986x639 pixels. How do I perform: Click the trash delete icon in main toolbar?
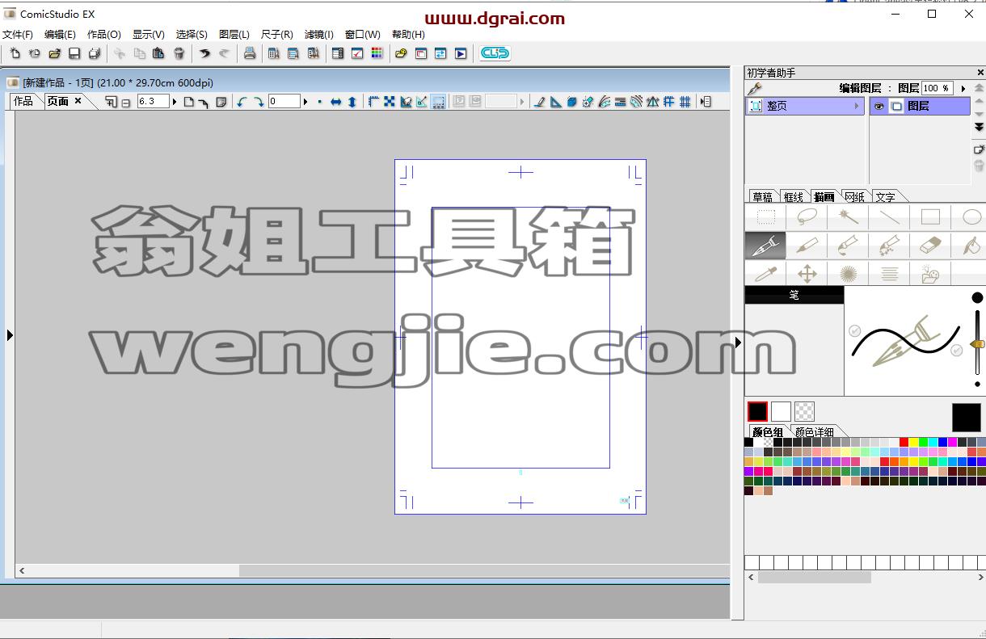[179, 53]
